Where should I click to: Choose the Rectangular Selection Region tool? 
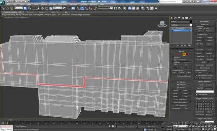pos(34,8)
